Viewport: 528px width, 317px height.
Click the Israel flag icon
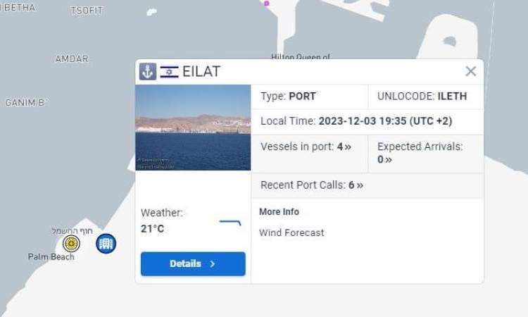click(x=169, y=72)
